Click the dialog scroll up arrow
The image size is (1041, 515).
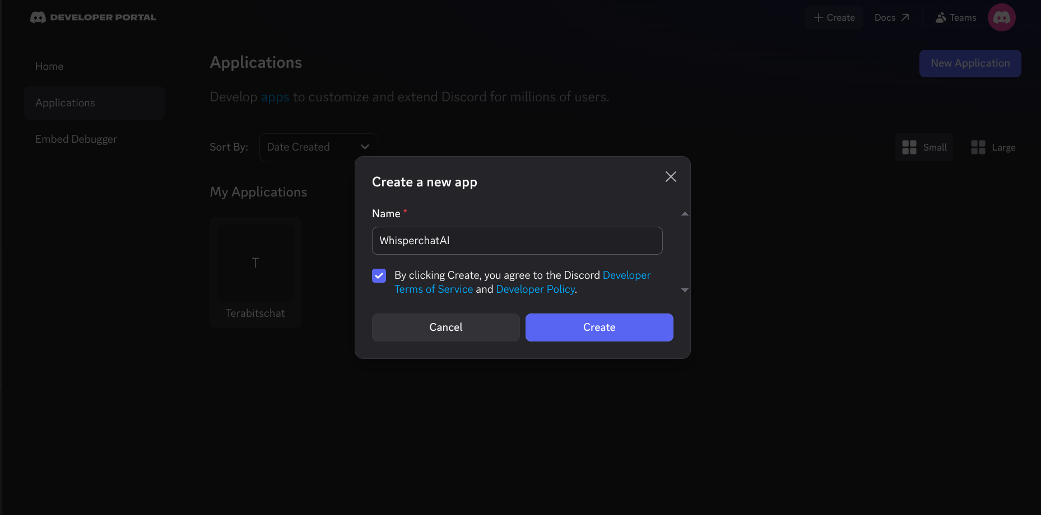685,214
